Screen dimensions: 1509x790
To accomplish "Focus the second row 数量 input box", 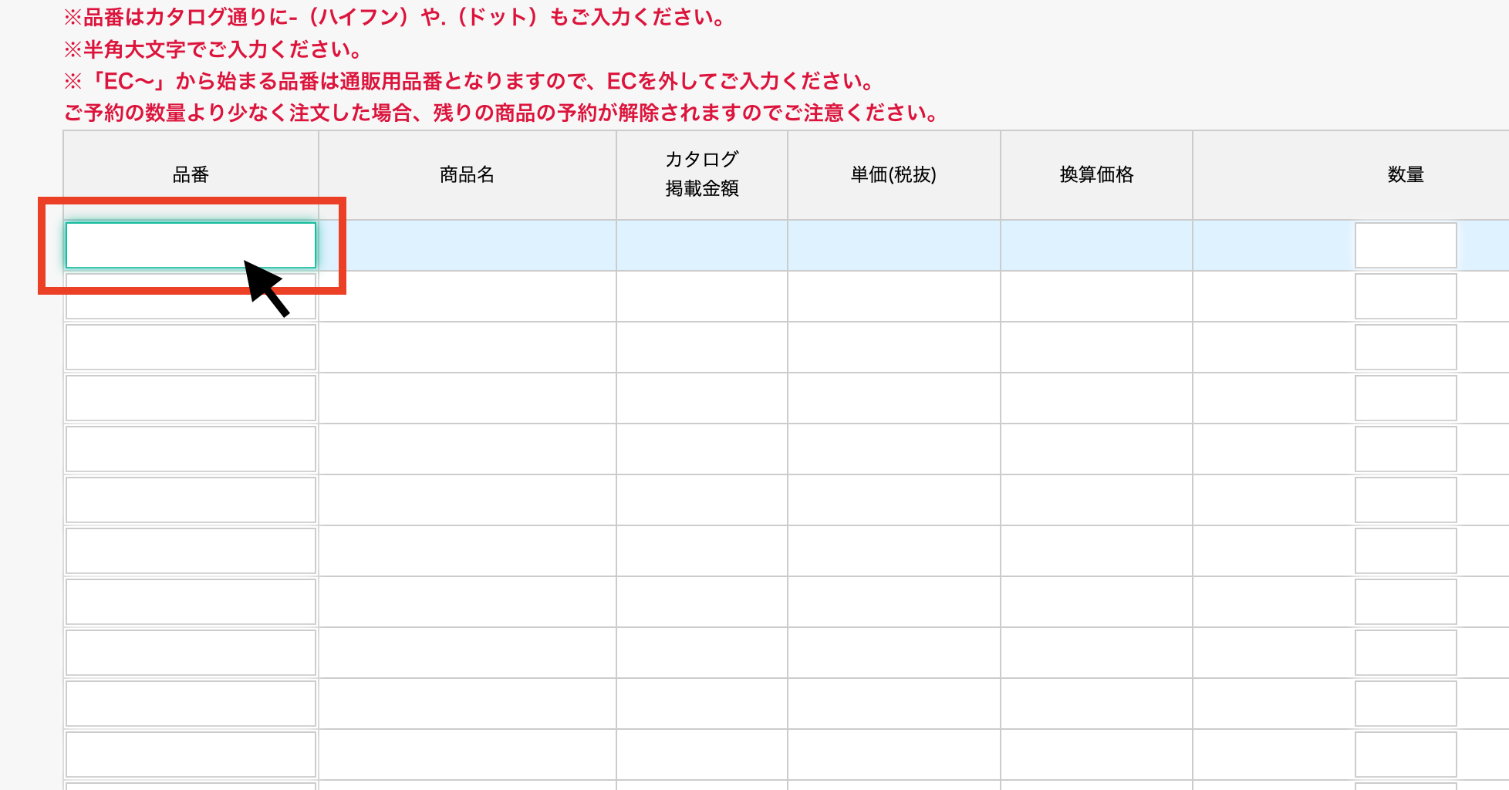I will (1405, 296).
